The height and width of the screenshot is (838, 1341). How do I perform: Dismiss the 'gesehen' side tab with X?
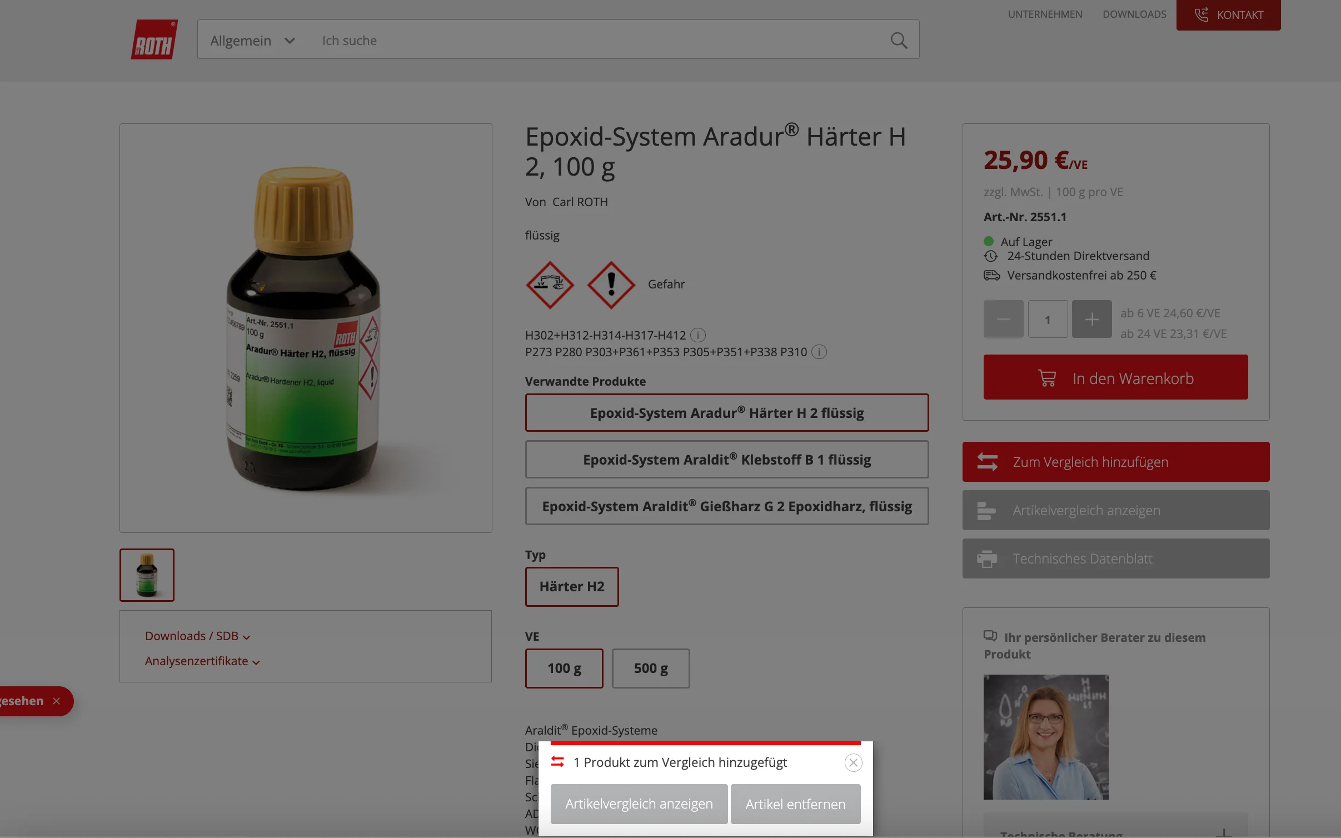(x=56, y=701)
